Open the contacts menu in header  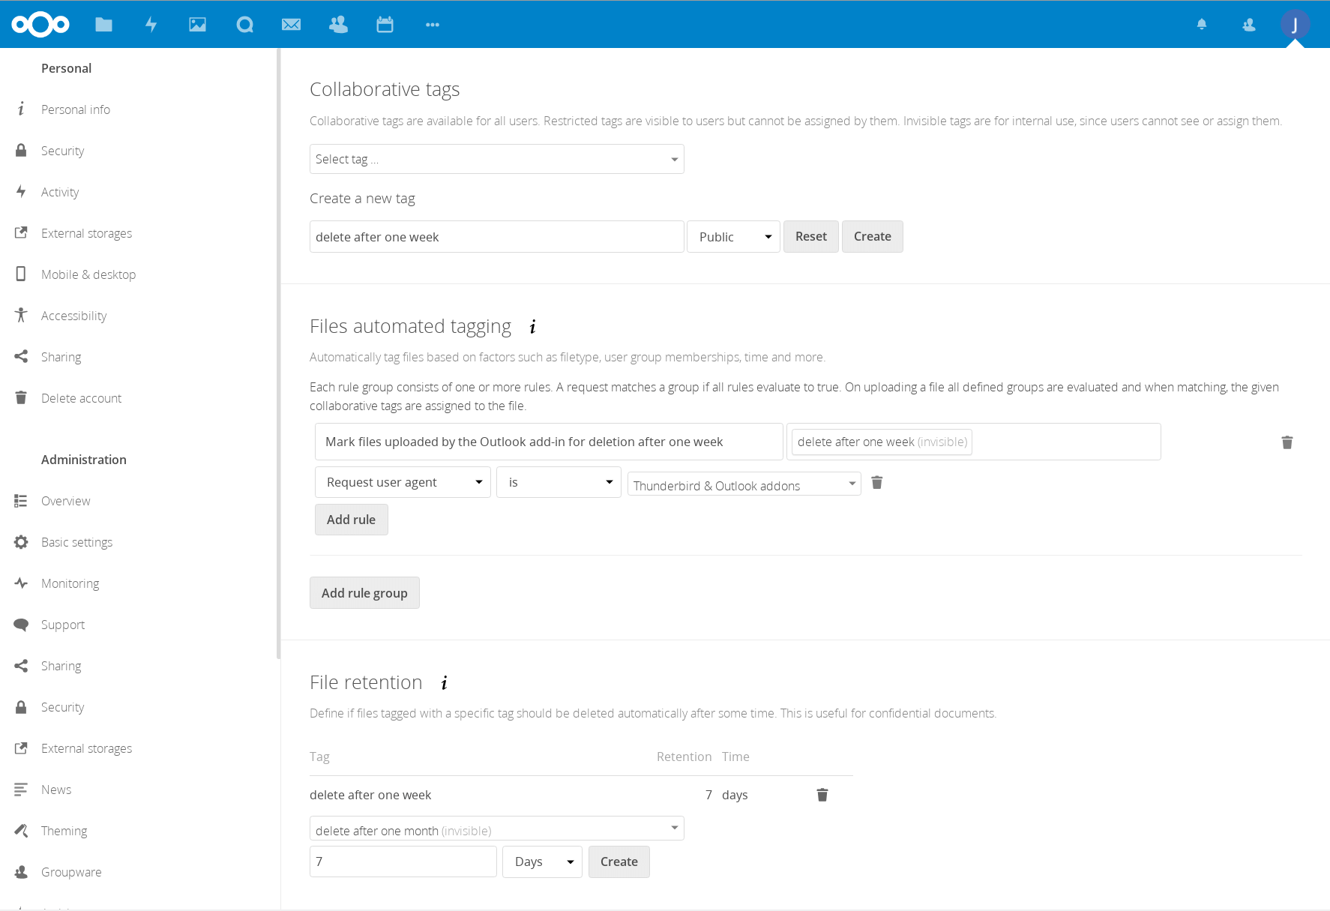[x=1249, y=25]
